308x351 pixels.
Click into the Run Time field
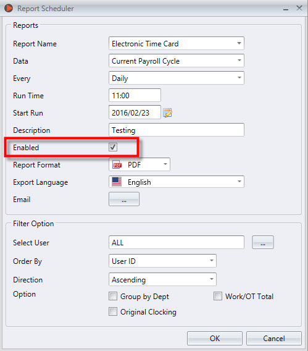coord(135,95)
